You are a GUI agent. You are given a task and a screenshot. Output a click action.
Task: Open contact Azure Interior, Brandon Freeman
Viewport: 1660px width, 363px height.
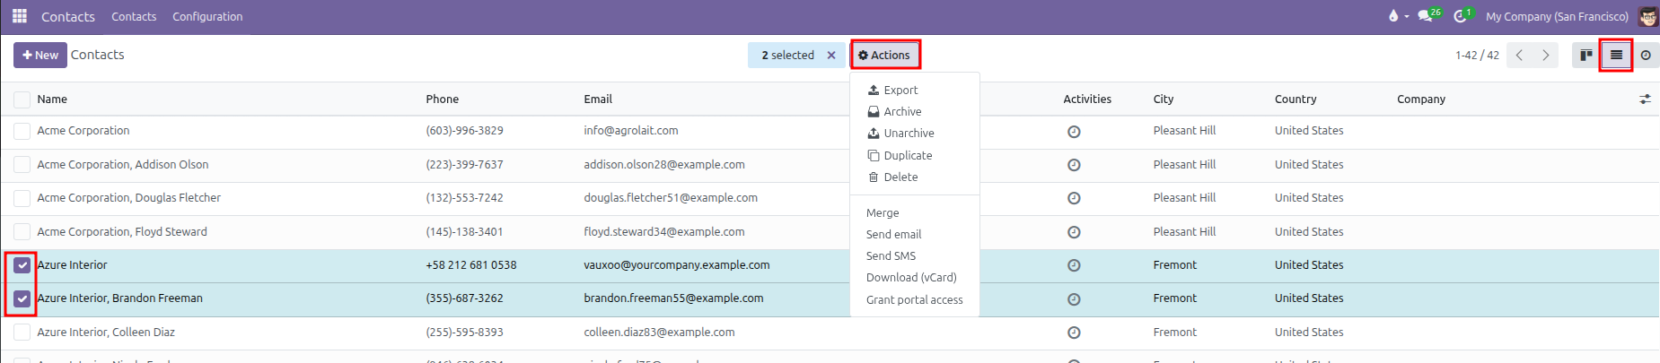[x=120, y=298]
